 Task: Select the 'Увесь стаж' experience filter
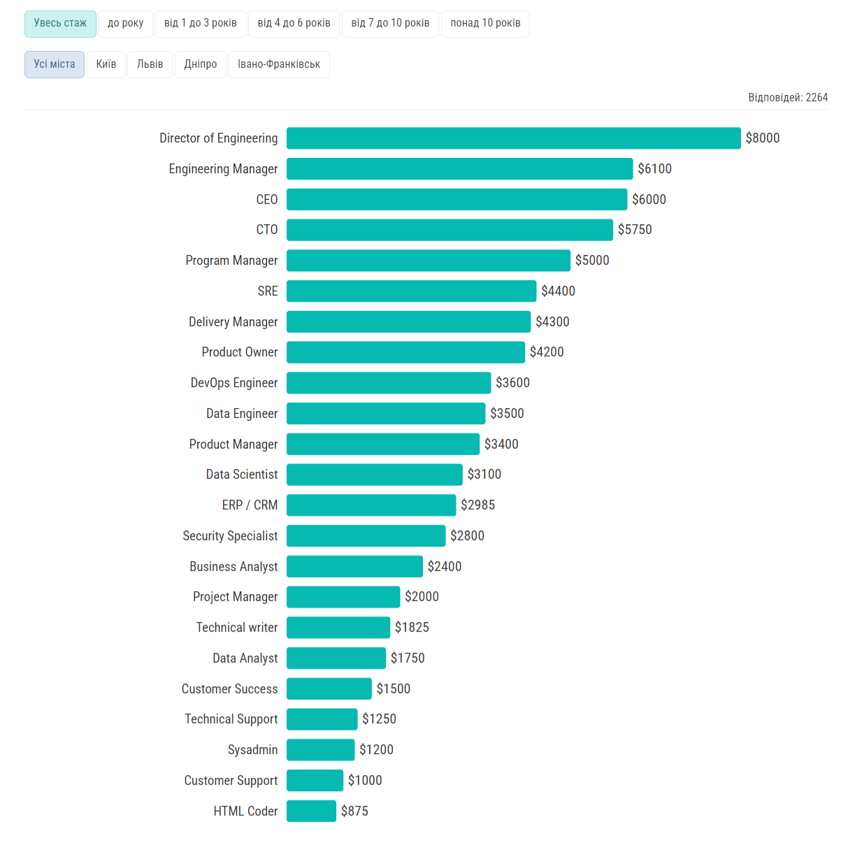60,23
